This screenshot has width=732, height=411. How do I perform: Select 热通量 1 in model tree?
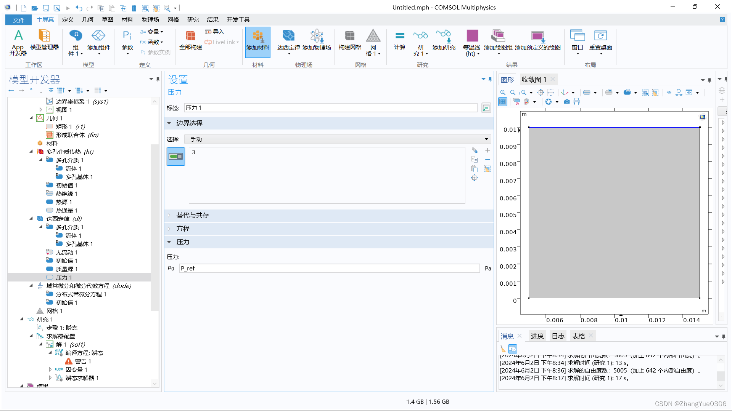[x=67, y=210]
